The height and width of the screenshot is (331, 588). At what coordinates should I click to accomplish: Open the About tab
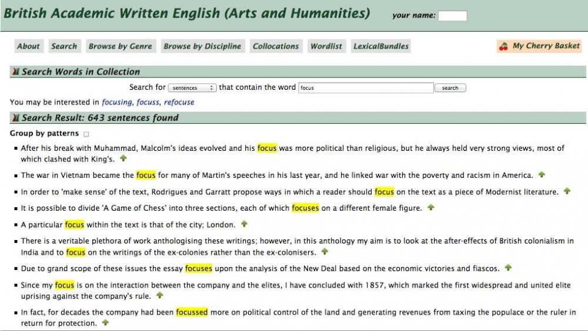tap(28, 46)
